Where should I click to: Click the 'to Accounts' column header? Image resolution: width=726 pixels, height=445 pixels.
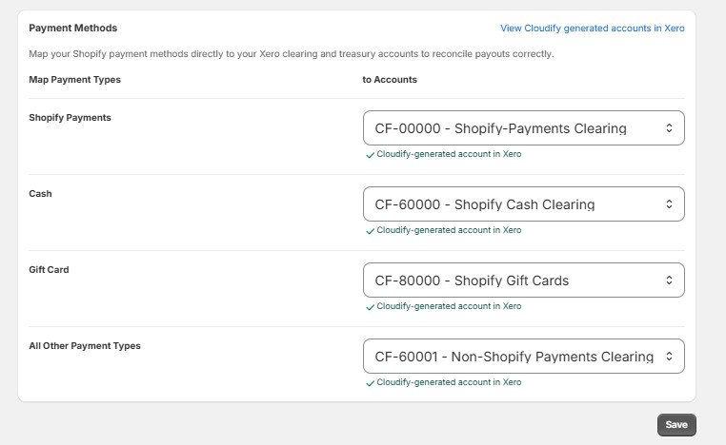pos(390,80)
